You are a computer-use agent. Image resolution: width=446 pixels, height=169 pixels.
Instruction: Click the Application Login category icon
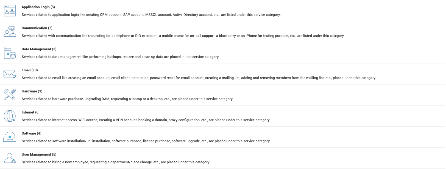click(x=10, y=11)
